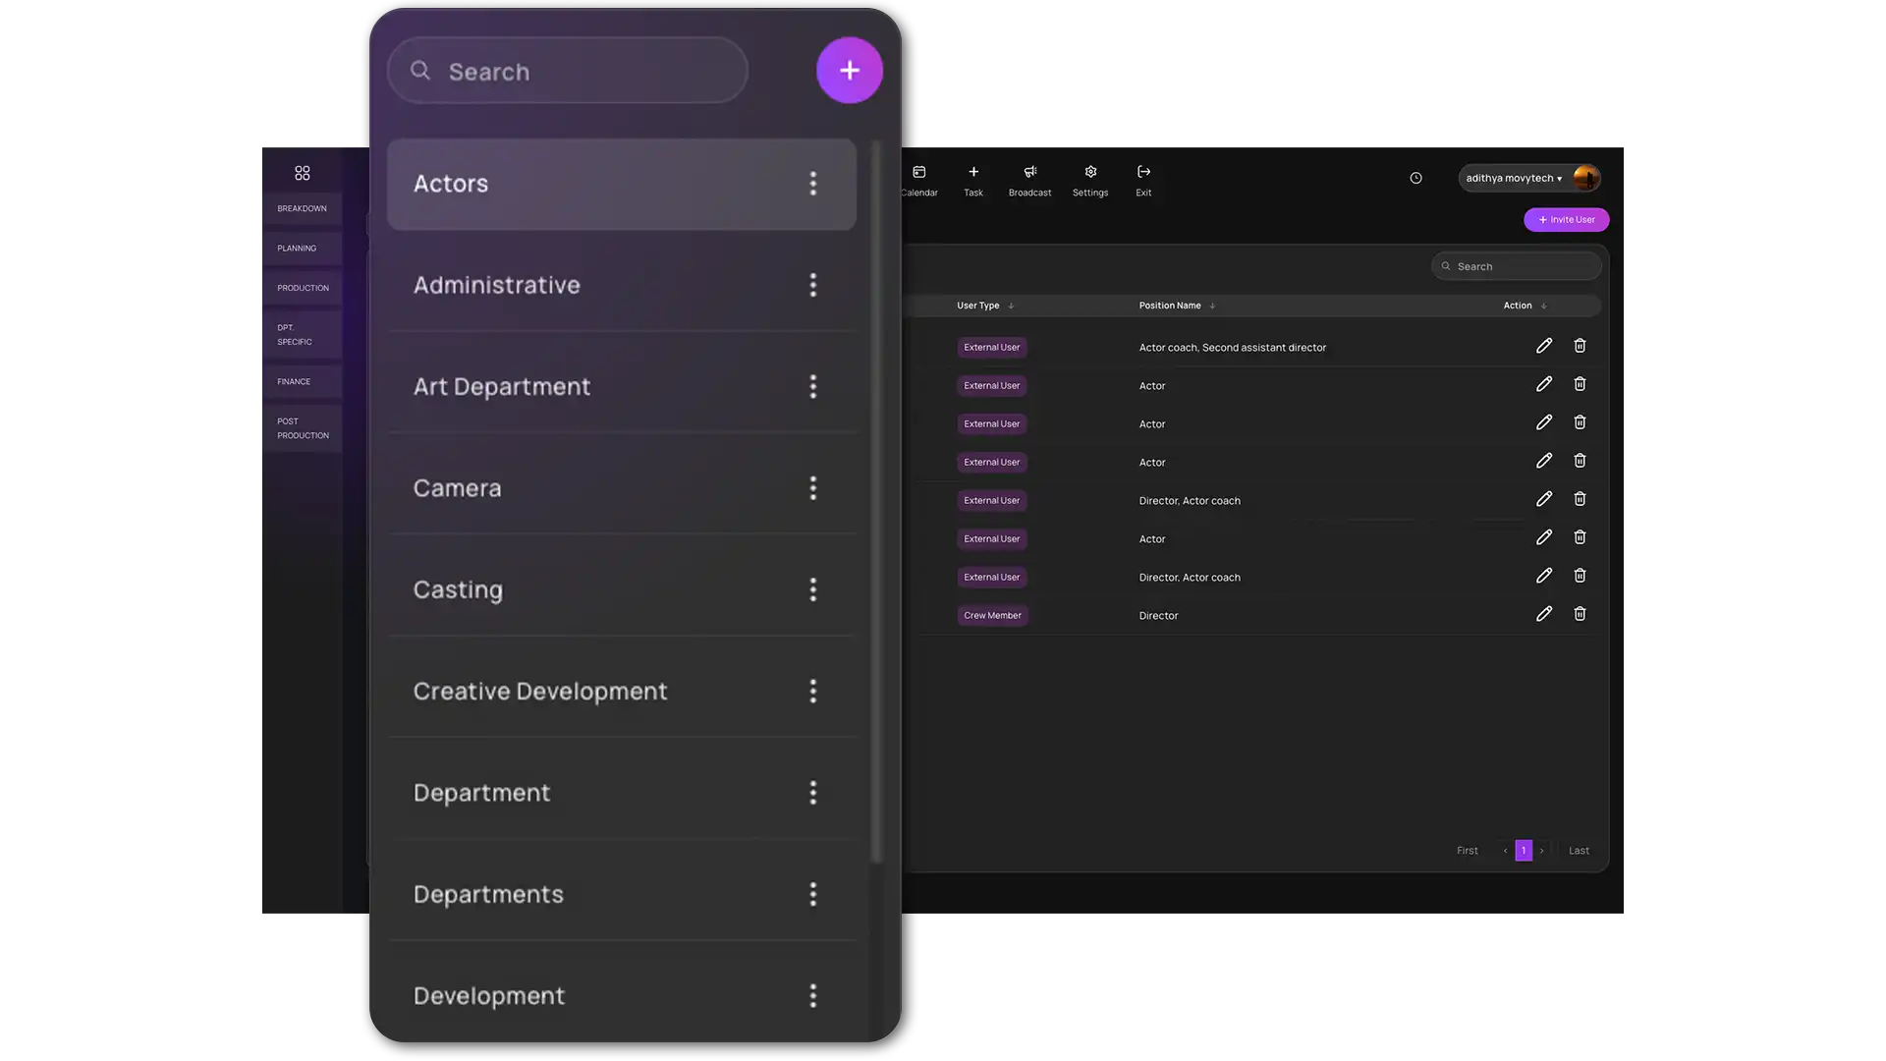The height and width of the screenshot is (1061, 1886).
Task: Select the Camera department
Action: coord(622,488)
